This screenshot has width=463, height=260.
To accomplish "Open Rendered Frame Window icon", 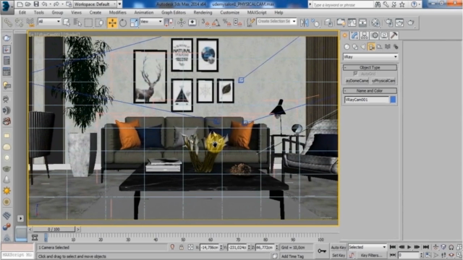I will tap(399, 22).
